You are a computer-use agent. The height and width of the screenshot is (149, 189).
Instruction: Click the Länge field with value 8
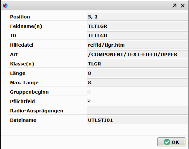[137, 73]
